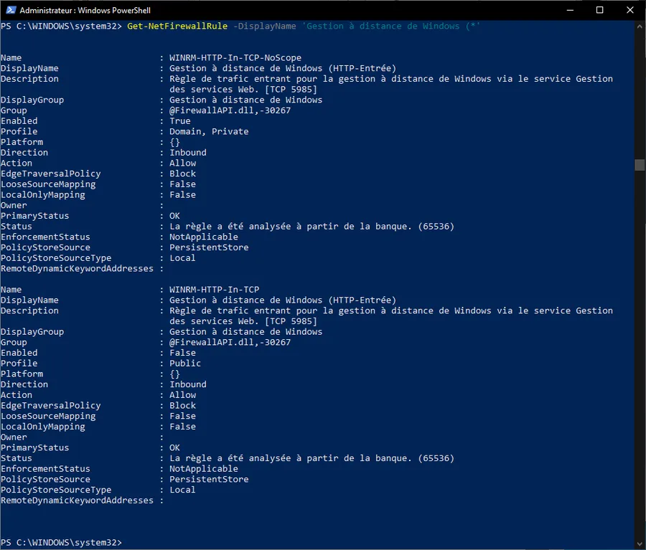This screenshot has height=550, width=646.
Task: Click the 'Gestion à distance de Windows (*' string
Action: pos(391,26)
